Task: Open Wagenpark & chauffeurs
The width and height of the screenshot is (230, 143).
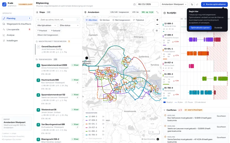Action: point(17,24)
